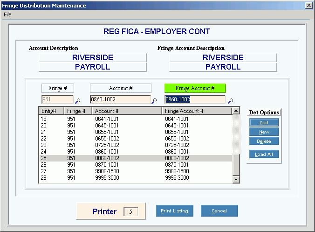
Task: Click the Account # column header in list
Action: [127, 111]
